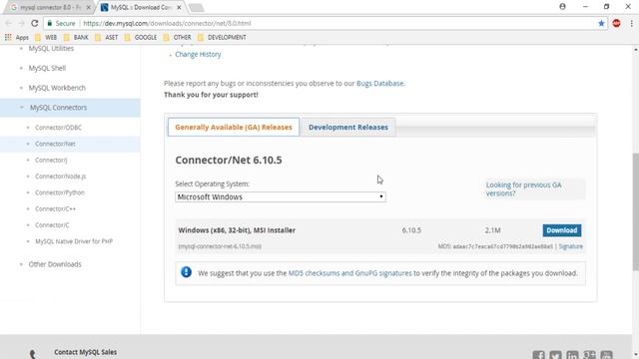Click the bookmark star icon
The width and height of the screenshot is (639, 359).
point(601,23)
